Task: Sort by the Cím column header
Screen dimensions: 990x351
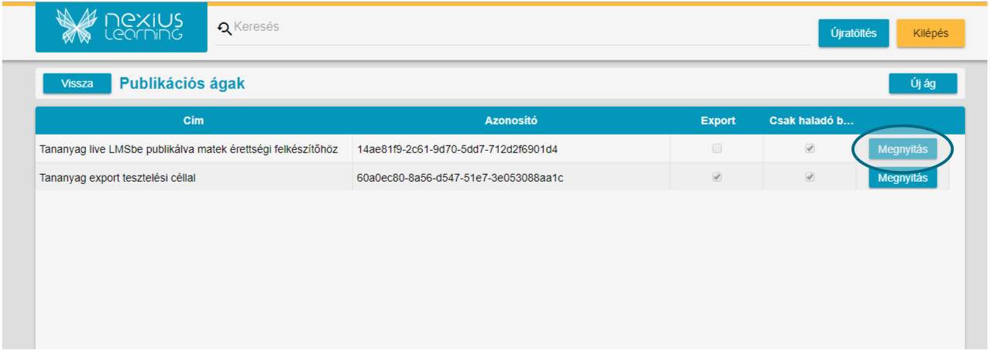Action: 194,121
